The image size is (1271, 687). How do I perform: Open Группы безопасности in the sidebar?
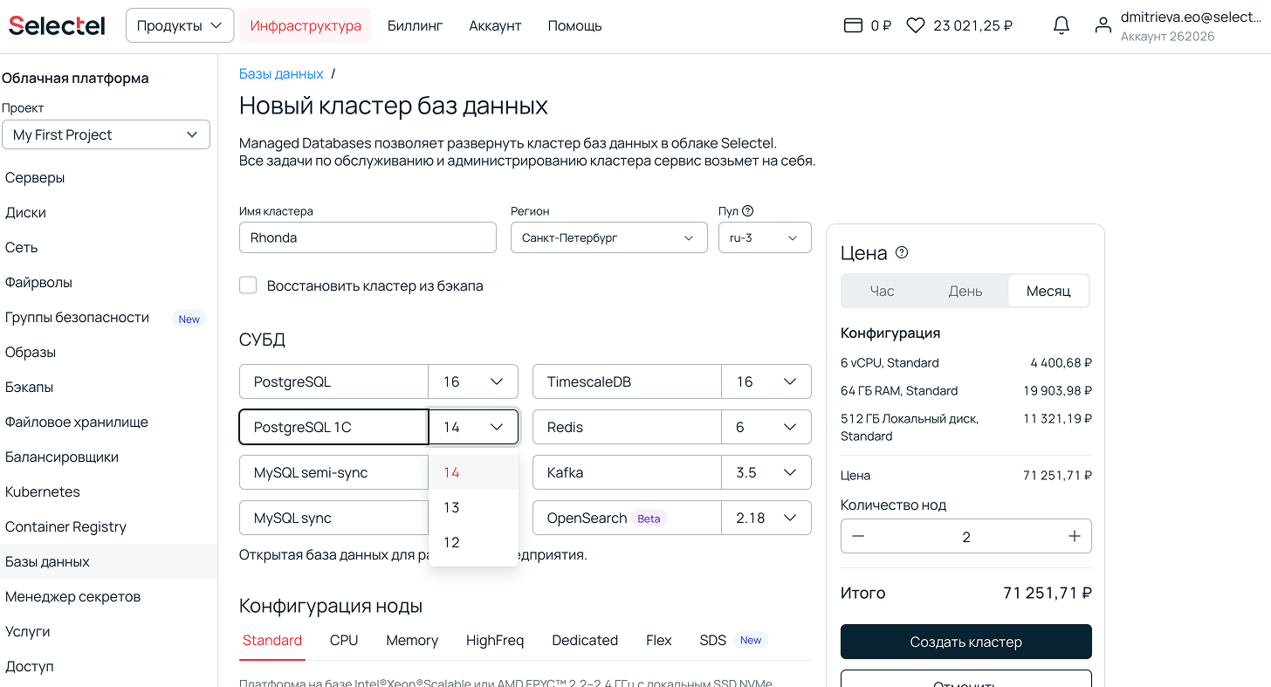tap(108, 317)
